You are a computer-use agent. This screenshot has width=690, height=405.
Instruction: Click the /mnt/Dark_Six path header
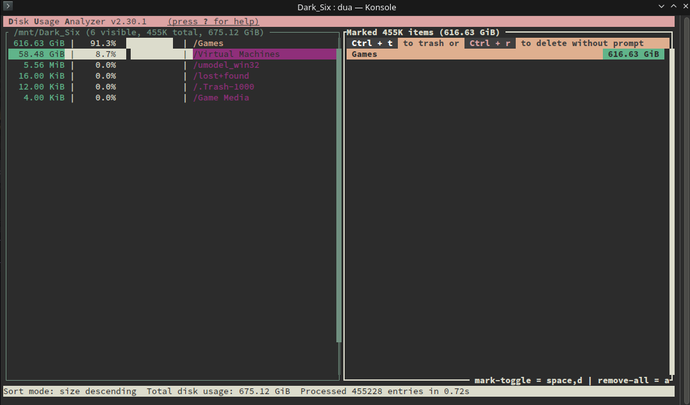47,33
